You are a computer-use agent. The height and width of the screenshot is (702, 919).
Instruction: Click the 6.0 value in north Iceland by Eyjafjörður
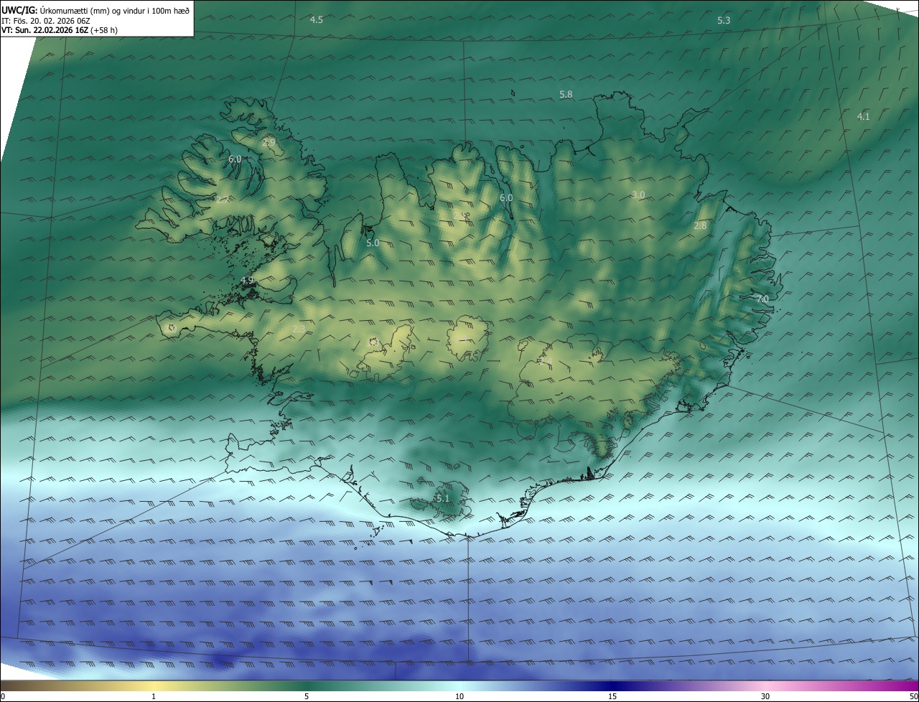(x=506, y=197)
